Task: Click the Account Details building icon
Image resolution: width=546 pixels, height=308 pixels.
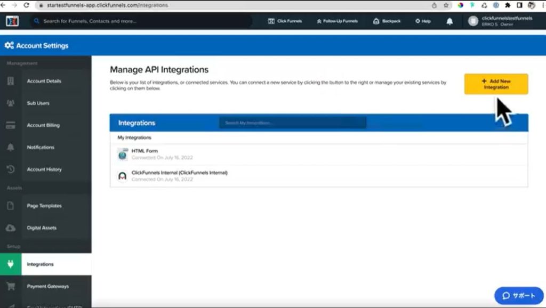Action: pos(11,82)
